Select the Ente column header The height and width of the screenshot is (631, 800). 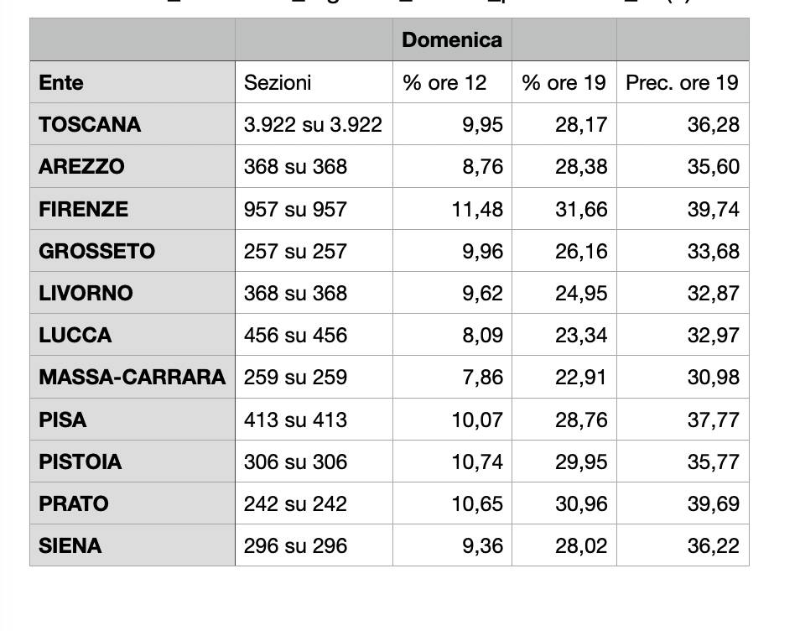[61, 82]
